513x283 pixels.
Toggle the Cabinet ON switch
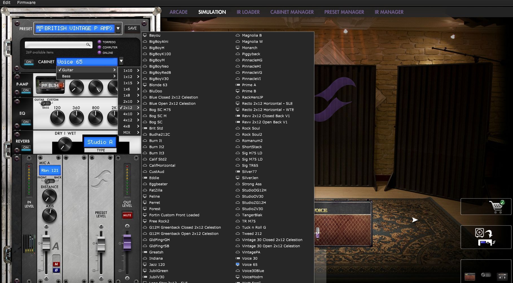(28, 62)
